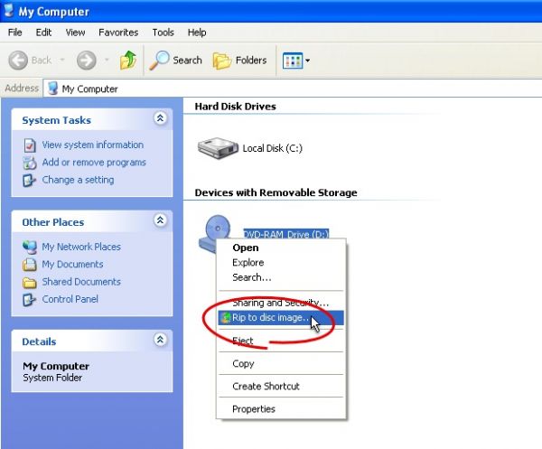Select the Local Disk (C:) drive icon
This screenshot has width=542, height=449.
(218, 148)
